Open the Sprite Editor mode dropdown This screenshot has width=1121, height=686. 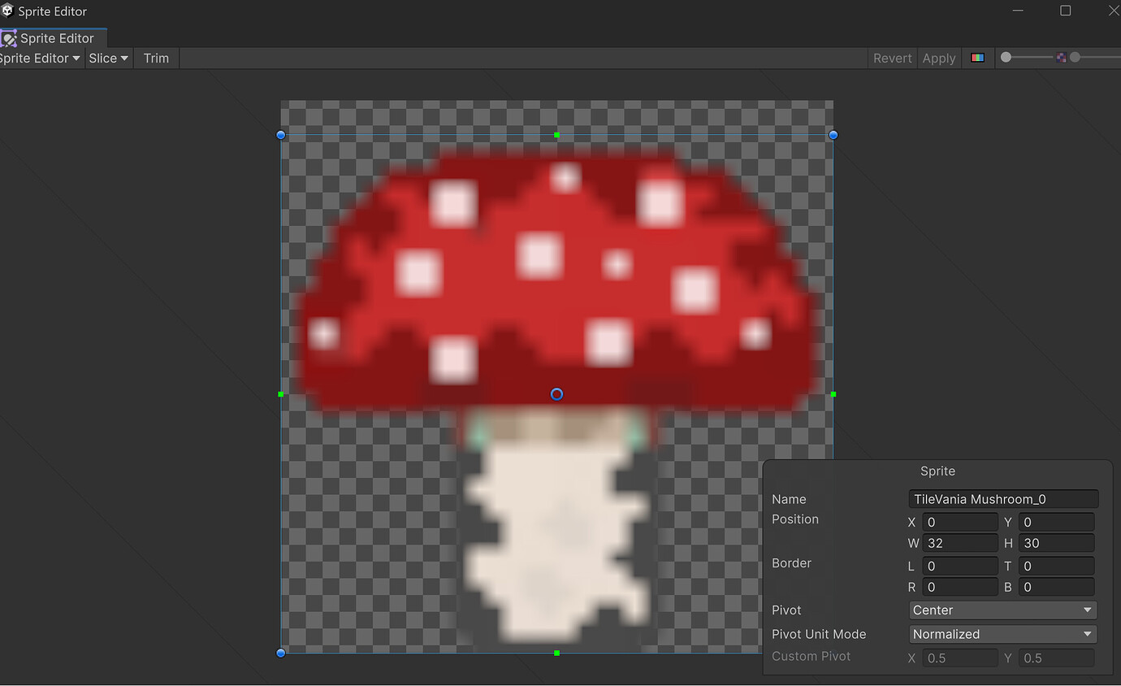pyautogui.click(x=41, y=58)
